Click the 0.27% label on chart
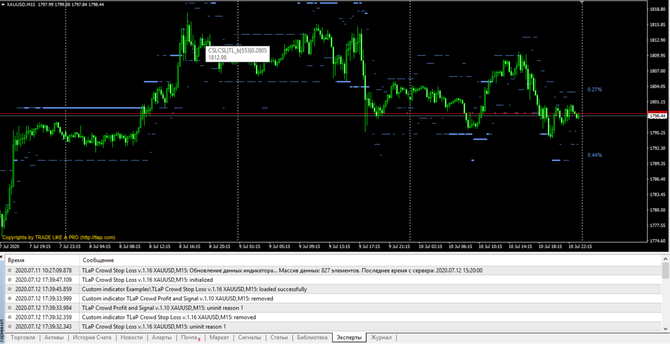Image resolution: width=670 pixels, height=344 pixels. 595,89
